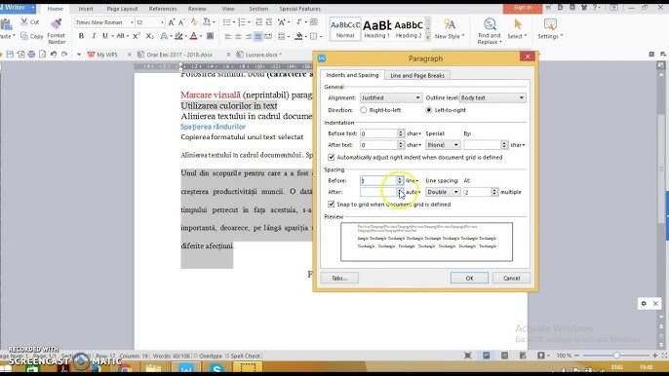The image size is (669, 376).
Task: Toggle Overtype in status bar
Action: pyautogui.click(x=209, y=356)
